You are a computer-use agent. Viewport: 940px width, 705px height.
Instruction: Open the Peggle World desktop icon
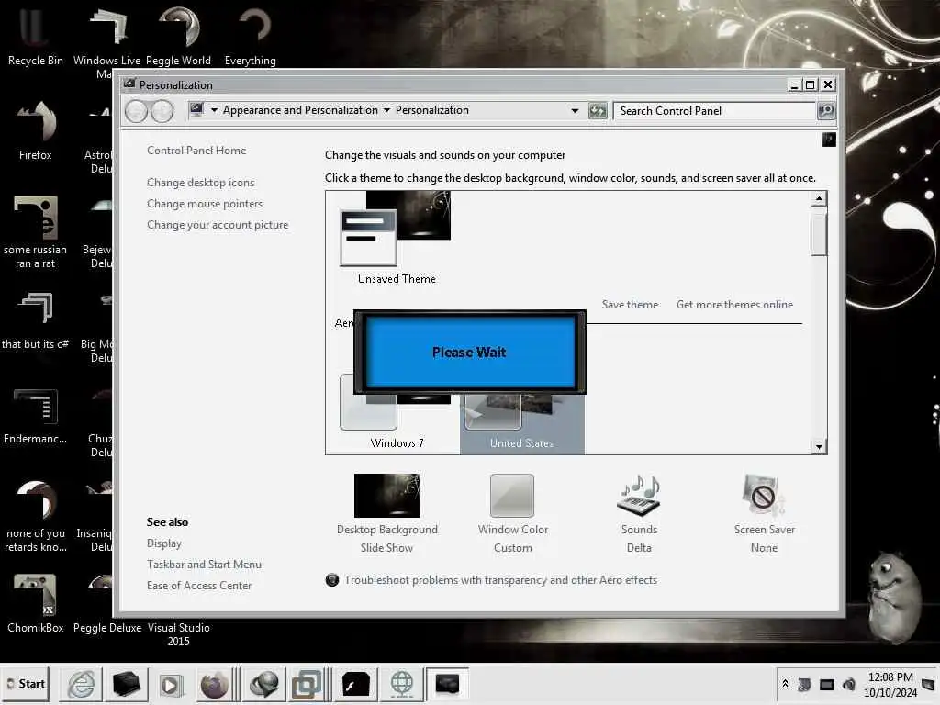(x=179, y=36)
